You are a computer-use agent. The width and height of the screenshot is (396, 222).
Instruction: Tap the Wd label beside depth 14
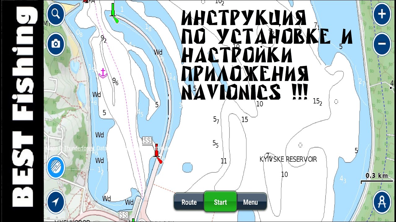158,52
